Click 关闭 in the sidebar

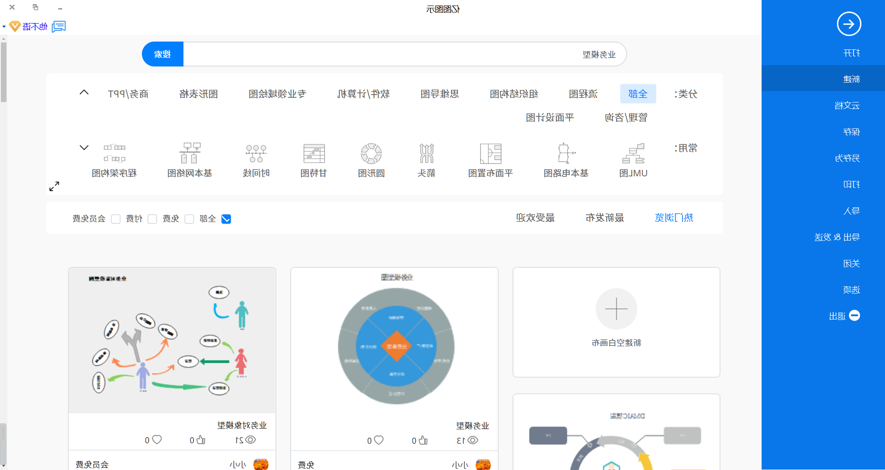(x=851, y=263)
